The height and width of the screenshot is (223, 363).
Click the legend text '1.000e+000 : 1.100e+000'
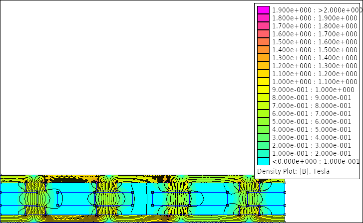coord(315,82)
